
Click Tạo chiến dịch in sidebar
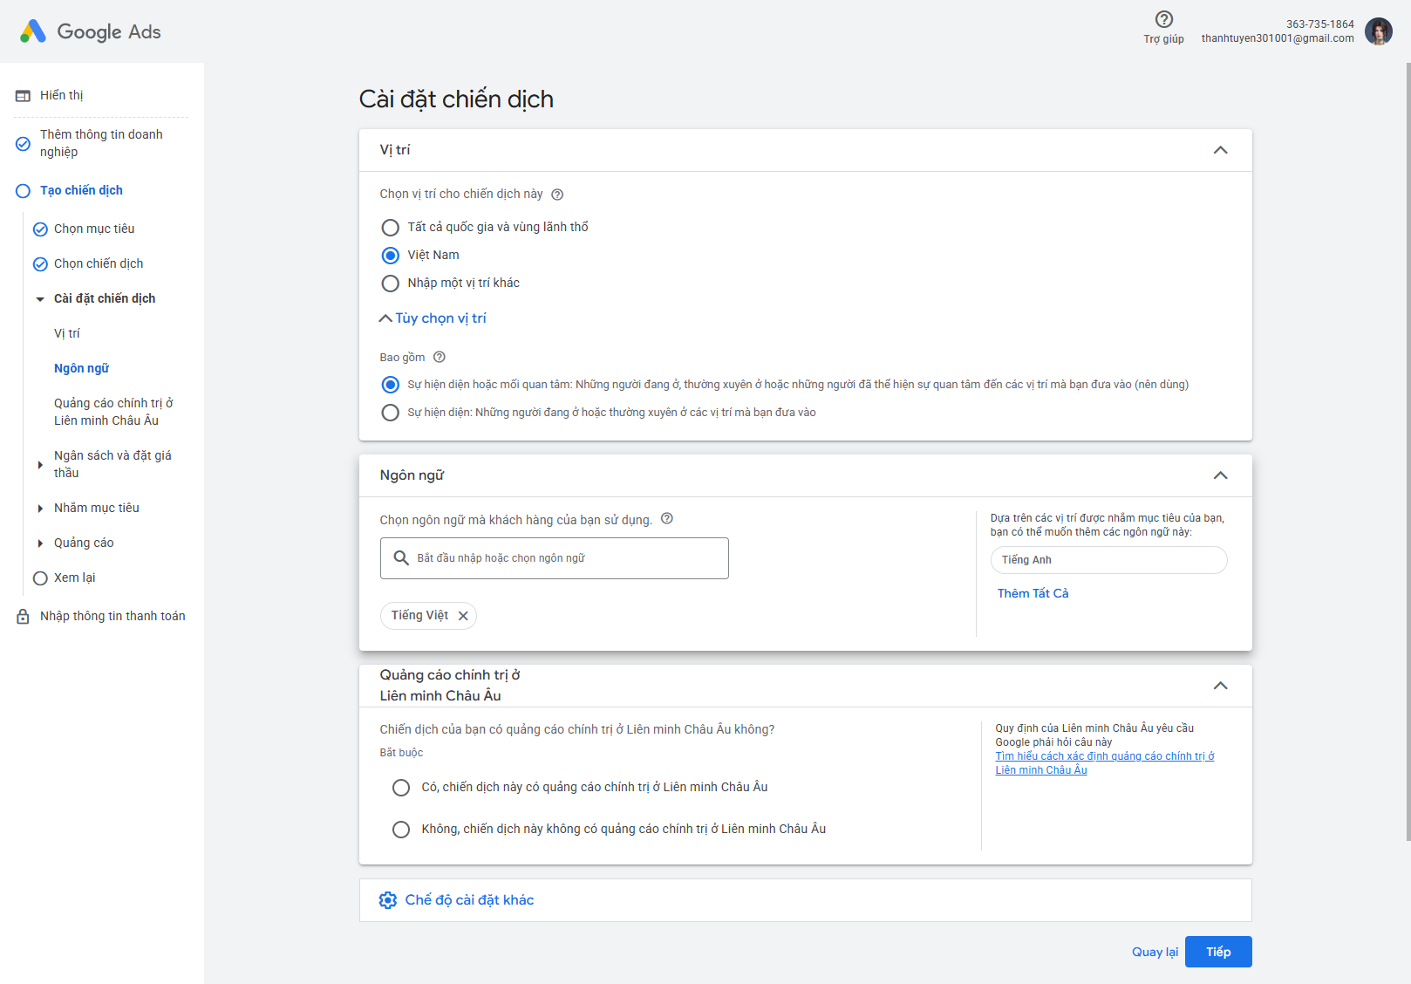(x=81, y=190)
